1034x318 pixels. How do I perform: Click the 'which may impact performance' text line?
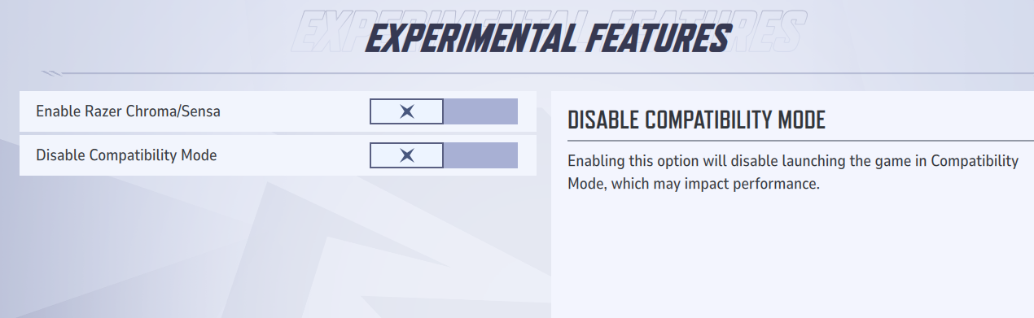693,184
